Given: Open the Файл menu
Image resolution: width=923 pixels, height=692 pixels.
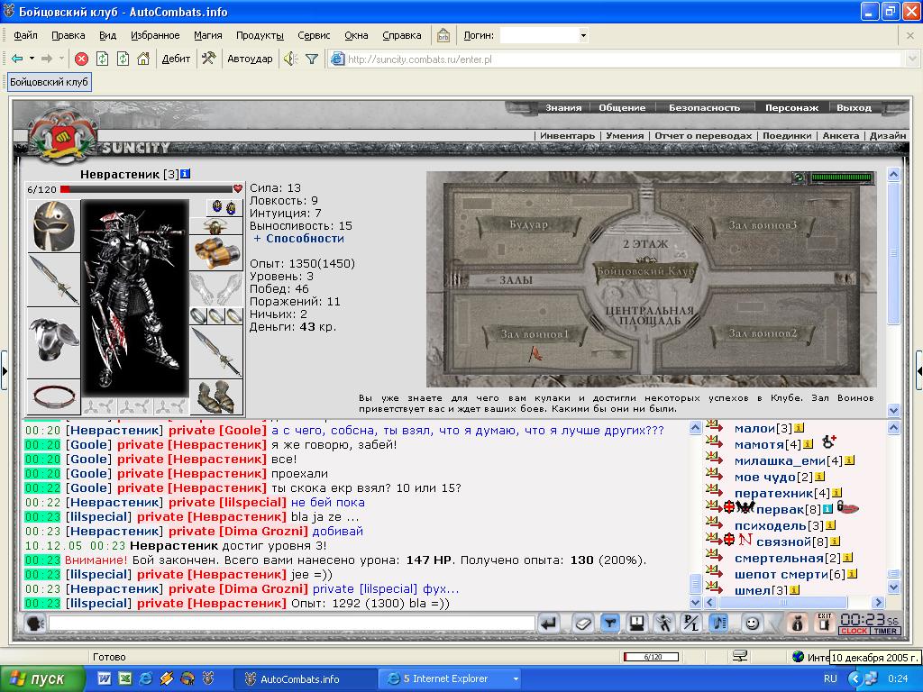Looking at the screenshot, I should [26, 35].
